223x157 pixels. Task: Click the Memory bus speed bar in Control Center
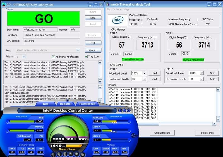tap(21, 131)
